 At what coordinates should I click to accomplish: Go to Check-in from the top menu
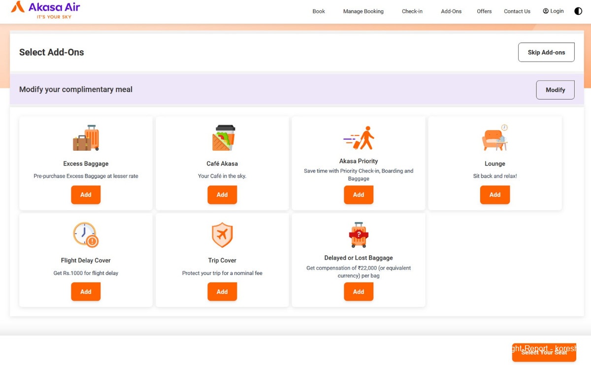pos(412,11)
